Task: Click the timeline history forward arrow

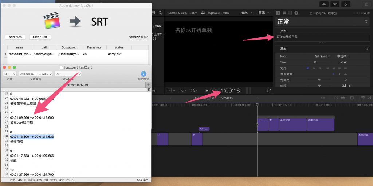Action: (258, 98)
